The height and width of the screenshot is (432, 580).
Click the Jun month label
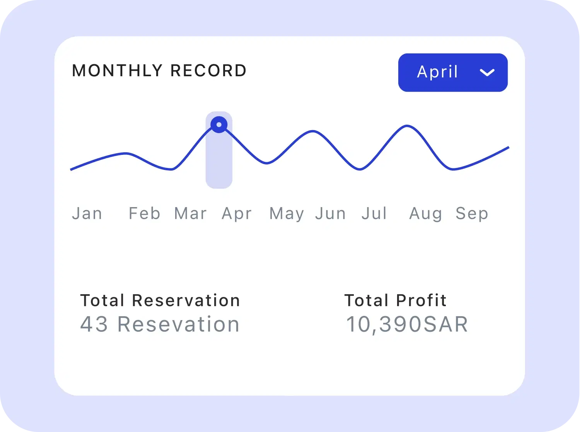331,213
